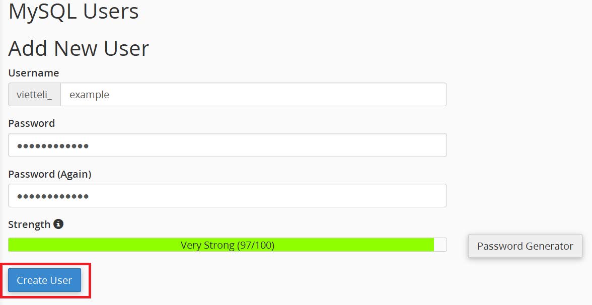
Task: Click the username input field labeled example
Action: point(201,94)
